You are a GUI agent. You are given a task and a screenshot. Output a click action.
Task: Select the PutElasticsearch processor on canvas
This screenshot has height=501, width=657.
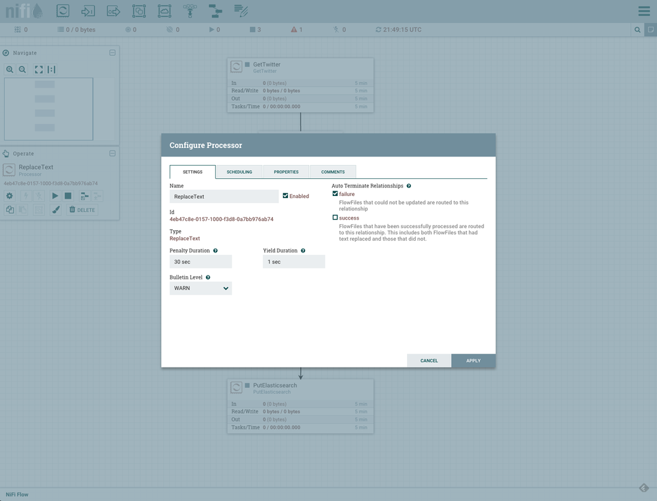(301, 406)
